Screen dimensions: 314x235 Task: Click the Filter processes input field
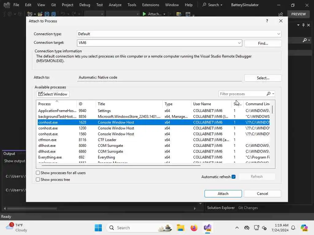(242, 94)
